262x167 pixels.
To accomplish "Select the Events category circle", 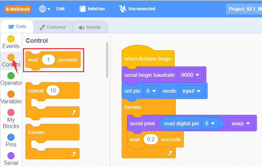I will click(11, 39).
